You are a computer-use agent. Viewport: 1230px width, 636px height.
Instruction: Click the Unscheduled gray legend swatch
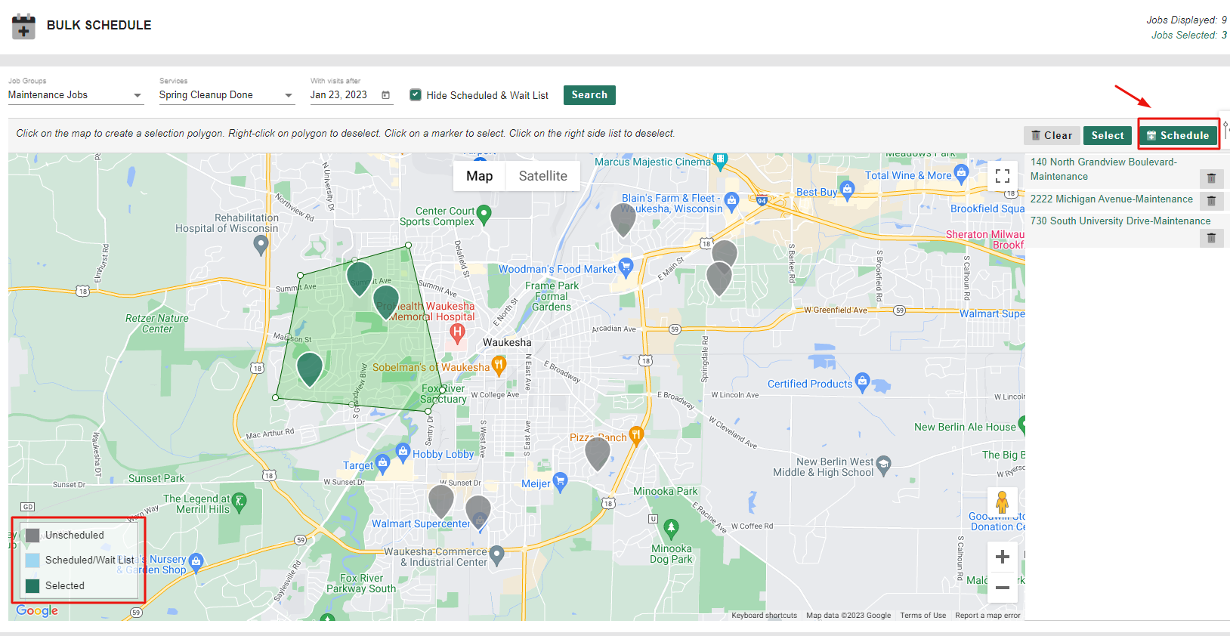pos(32,536)
